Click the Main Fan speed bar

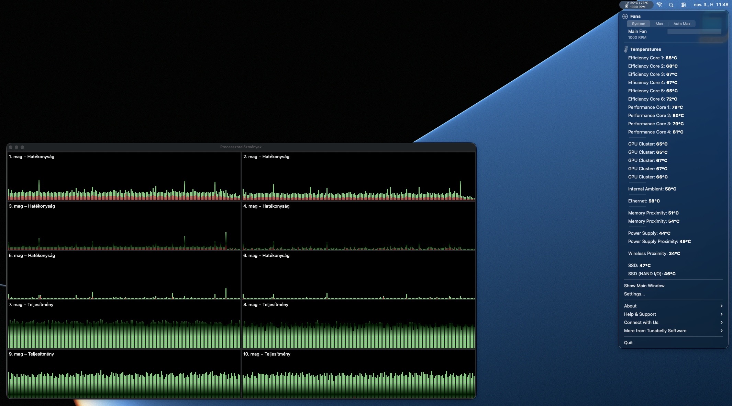coord(694,32)
